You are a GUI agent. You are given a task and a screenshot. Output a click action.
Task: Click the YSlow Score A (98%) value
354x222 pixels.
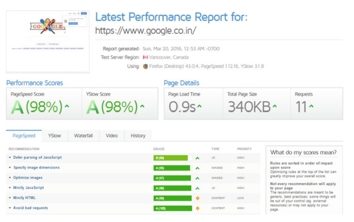112,107
